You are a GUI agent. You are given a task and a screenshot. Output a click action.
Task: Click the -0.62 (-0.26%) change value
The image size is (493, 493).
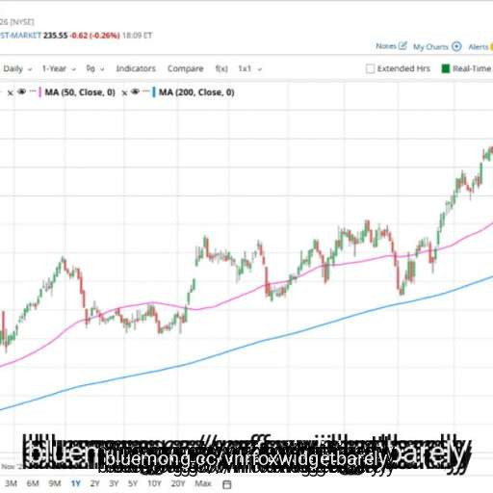[x=94, y=36]
